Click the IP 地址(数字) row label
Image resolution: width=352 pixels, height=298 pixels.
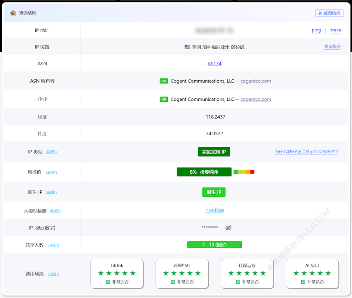pos(42,228)
